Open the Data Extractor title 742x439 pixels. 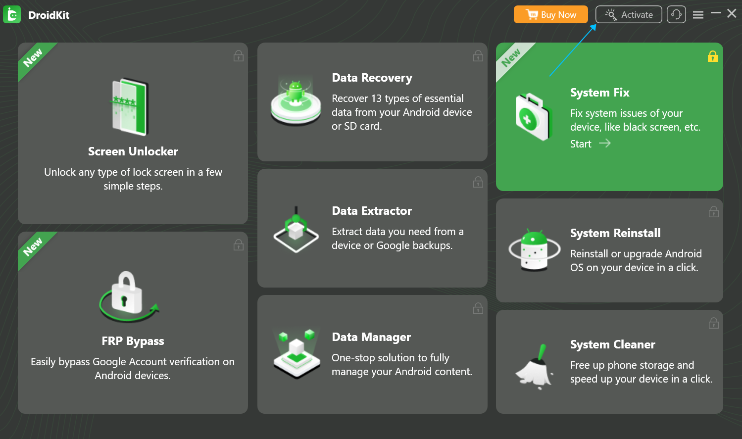pyautogui.click(x=372, y=211)
